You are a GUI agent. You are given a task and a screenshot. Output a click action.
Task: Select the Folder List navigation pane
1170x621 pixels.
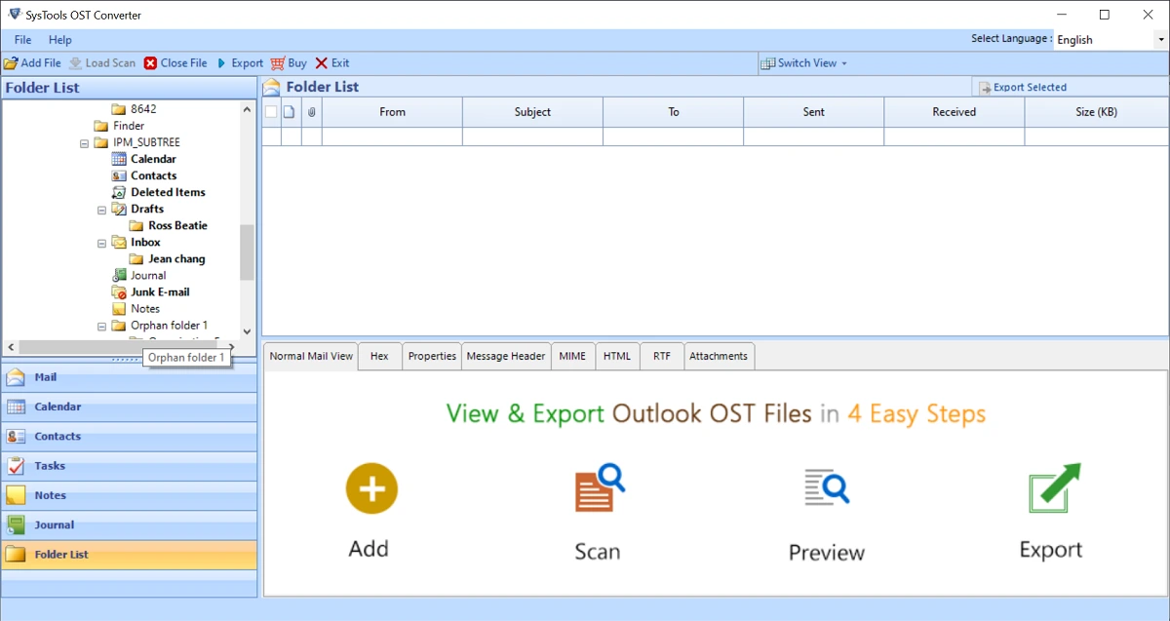click(x=129, y=555)
